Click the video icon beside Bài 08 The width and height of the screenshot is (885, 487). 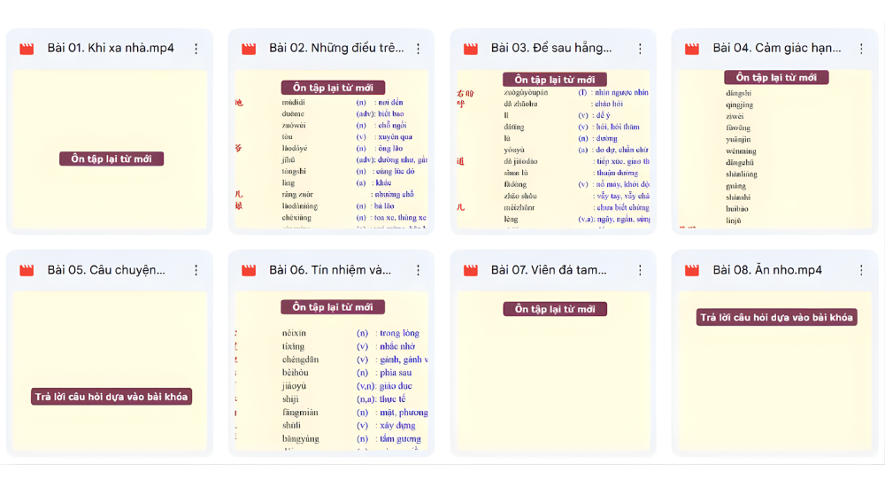692,271
